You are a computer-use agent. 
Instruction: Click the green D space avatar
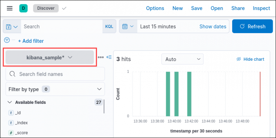tap(23, 8)
